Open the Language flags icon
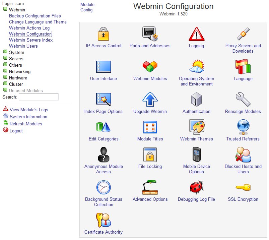 click(x=243, y=67)
